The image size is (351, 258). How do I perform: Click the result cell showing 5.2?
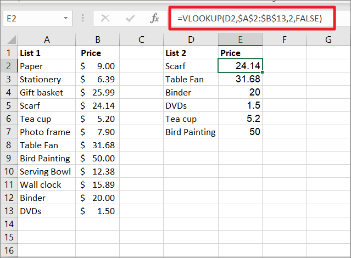pos(241,119)
